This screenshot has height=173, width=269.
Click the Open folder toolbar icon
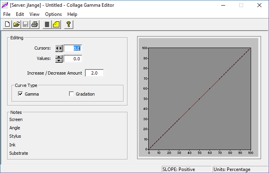pyautogui.click(x=16, y=25)
